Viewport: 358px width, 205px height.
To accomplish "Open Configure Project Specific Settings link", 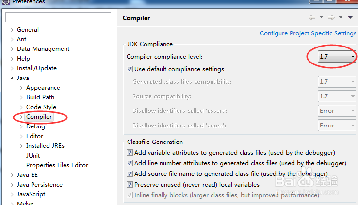I will click(308, 33).
